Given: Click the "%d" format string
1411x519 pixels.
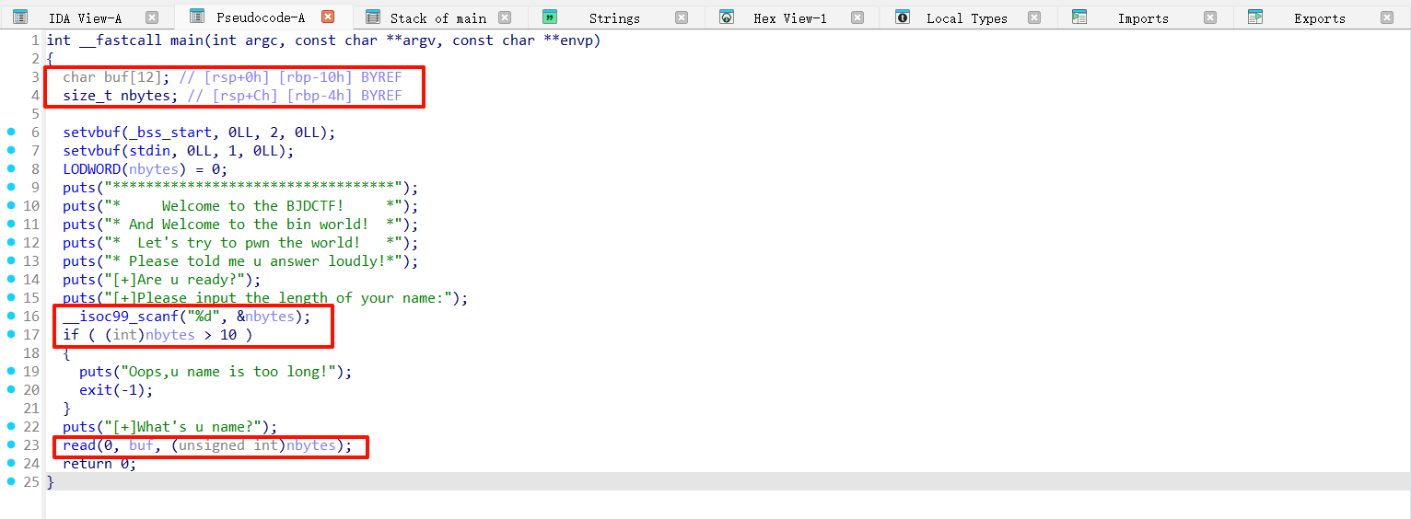Looking at the screenshot, I should (204, 317).
